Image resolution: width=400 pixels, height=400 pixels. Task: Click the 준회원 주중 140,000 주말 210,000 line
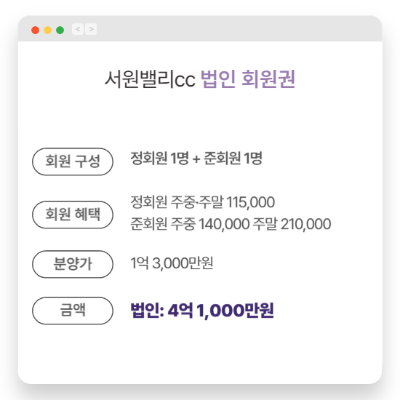231,224
